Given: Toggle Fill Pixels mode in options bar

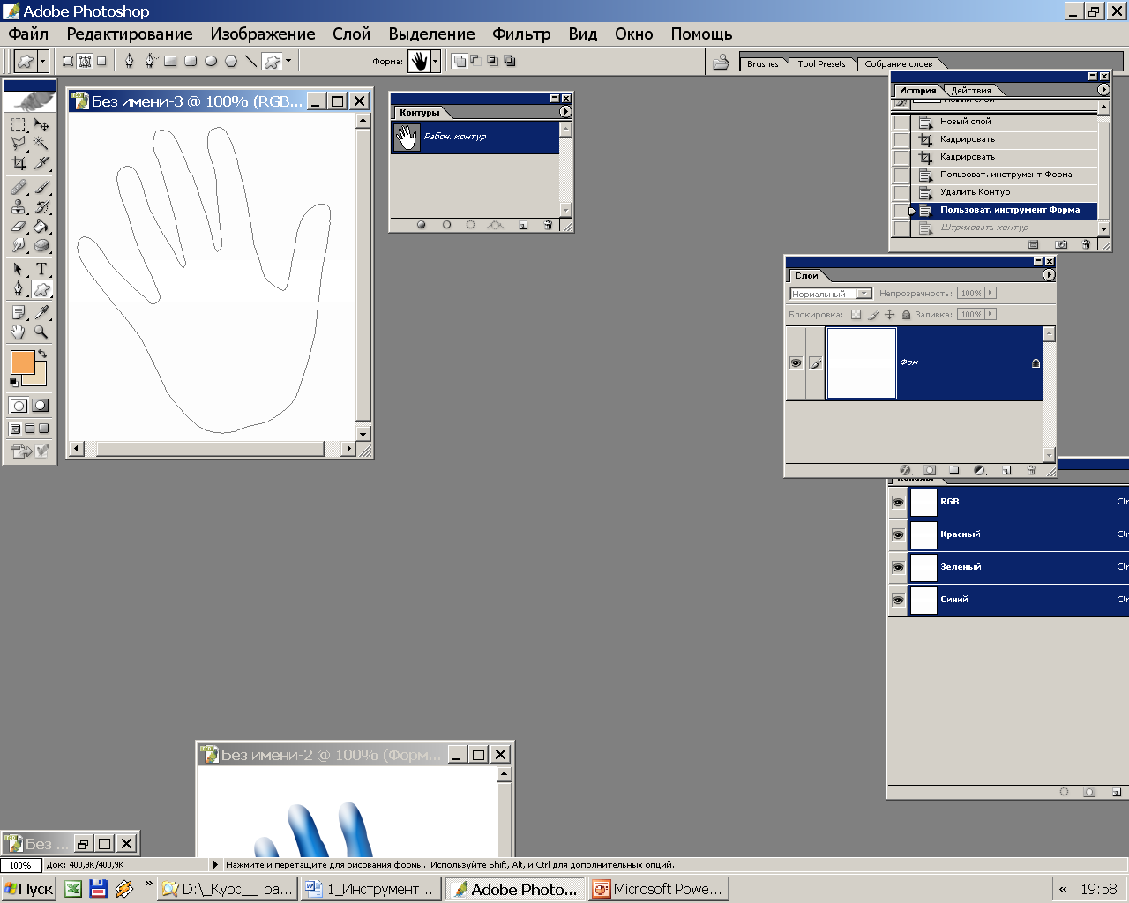Looking at the screenshot, I should click(x=101, y=61).
